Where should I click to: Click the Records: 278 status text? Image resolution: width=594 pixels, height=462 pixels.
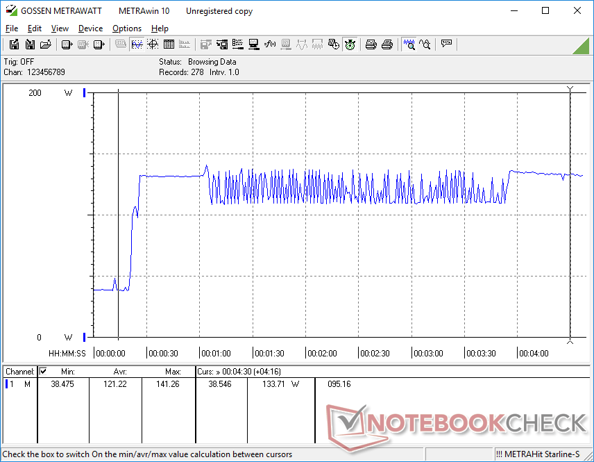[x=181, y=72]
